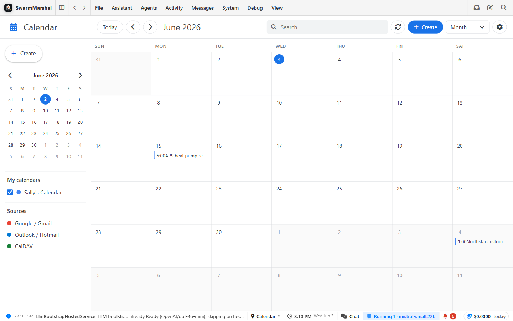Open the $0.0000 today cost indicator
The image size is (513, 321).
pyautogui.click(x=486, y=316)
